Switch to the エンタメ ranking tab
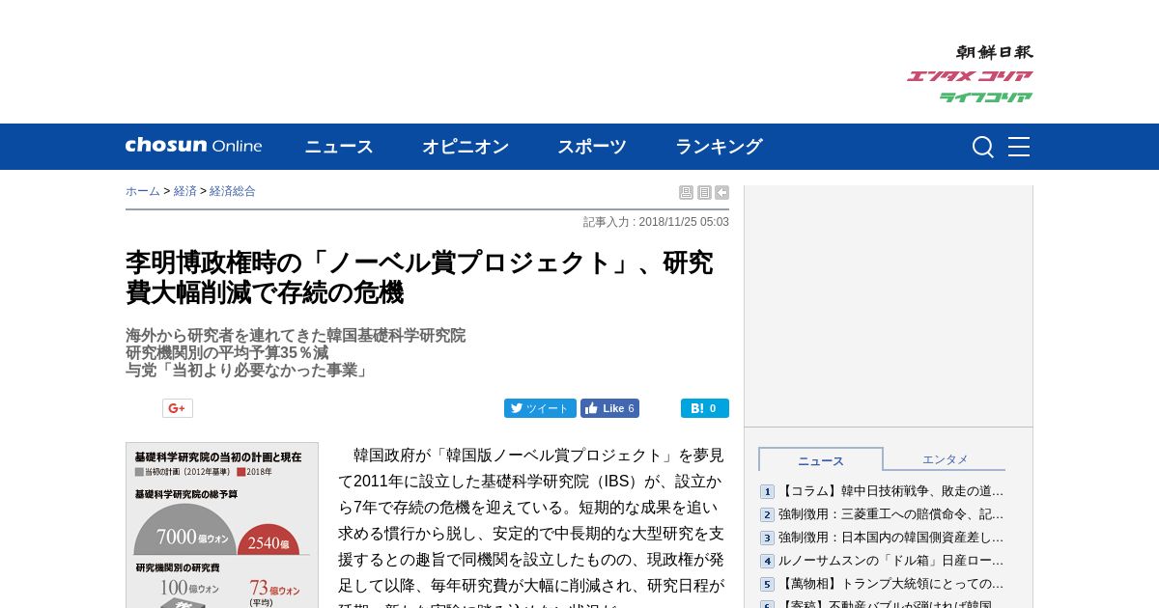The height and width of the screenshot is (608, 1159). tap(945, 459)
